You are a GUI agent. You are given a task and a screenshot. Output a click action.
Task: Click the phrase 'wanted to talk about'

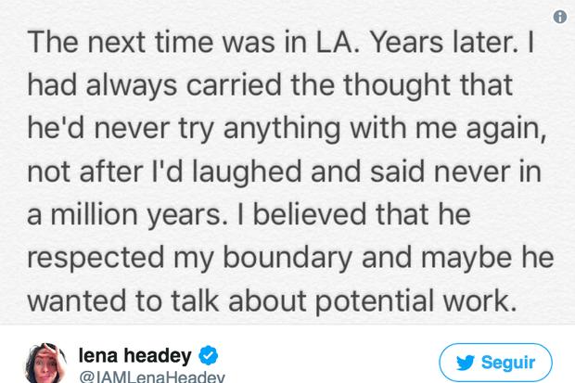point(167,300)
